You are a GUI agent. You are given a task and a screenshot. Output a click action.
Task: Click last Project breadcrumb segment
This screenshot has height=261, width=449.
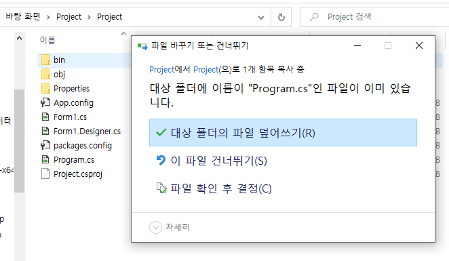(109, 17)
